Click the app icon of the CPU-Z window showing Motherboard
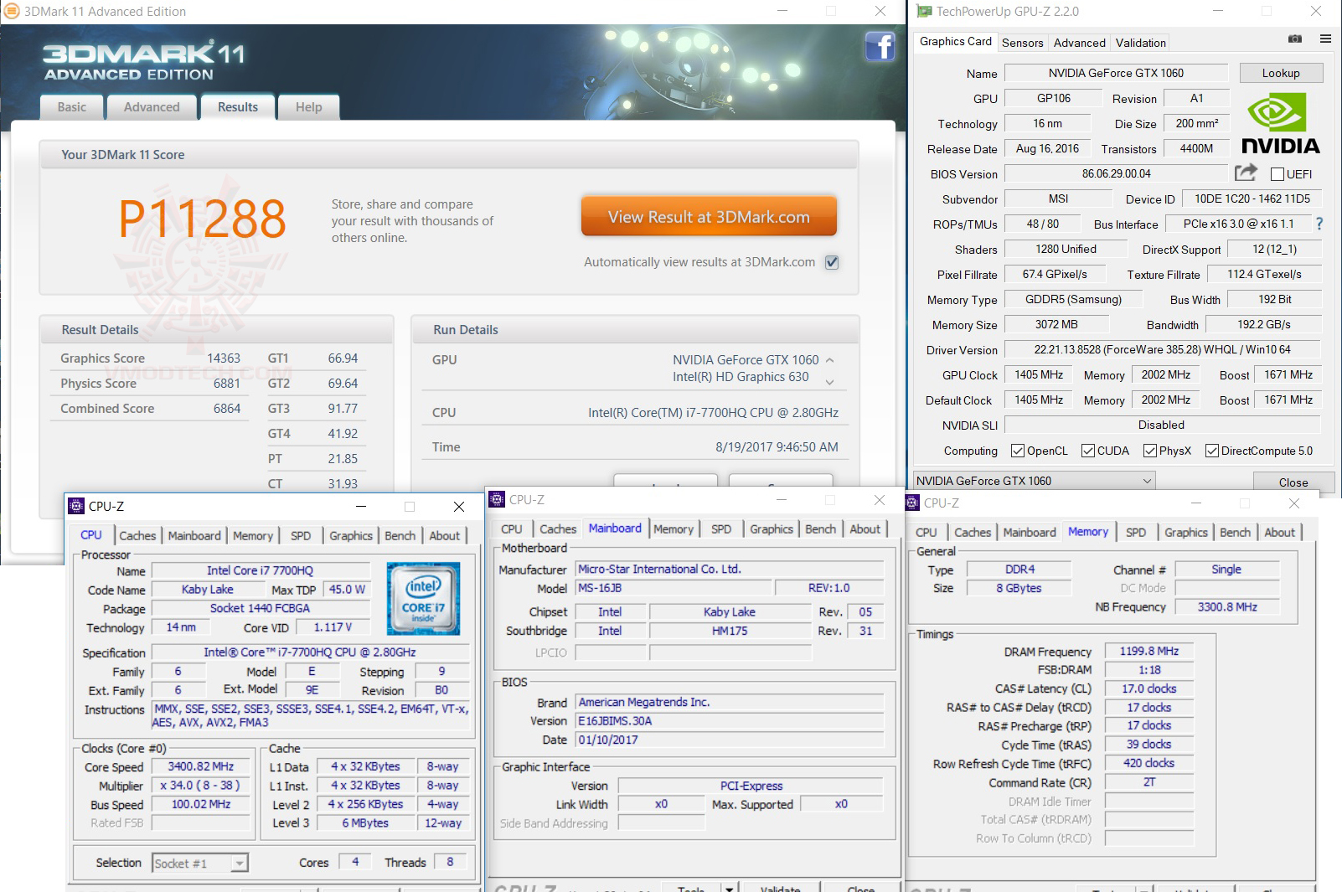Image resolution: width=1342 pixels, height=892 pixels. (497, 499)
